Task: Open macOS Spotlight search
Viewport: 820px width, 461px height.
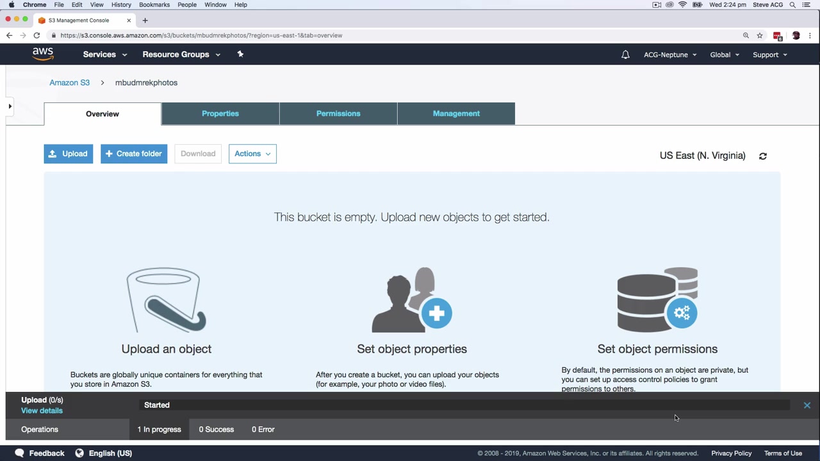Action: (x=792, y=4)
